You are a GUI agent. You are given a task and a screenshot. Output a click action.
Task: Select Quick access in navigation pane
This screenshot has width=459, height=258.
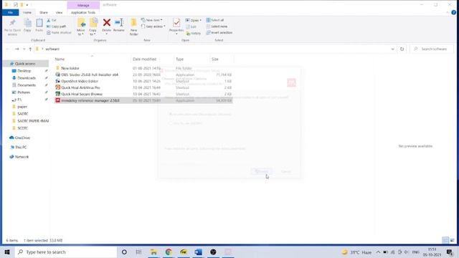click(25, 64)
